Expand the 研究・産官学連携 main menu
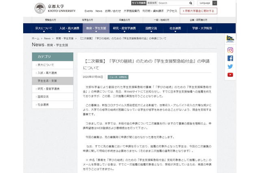 [x=124, y=28]
